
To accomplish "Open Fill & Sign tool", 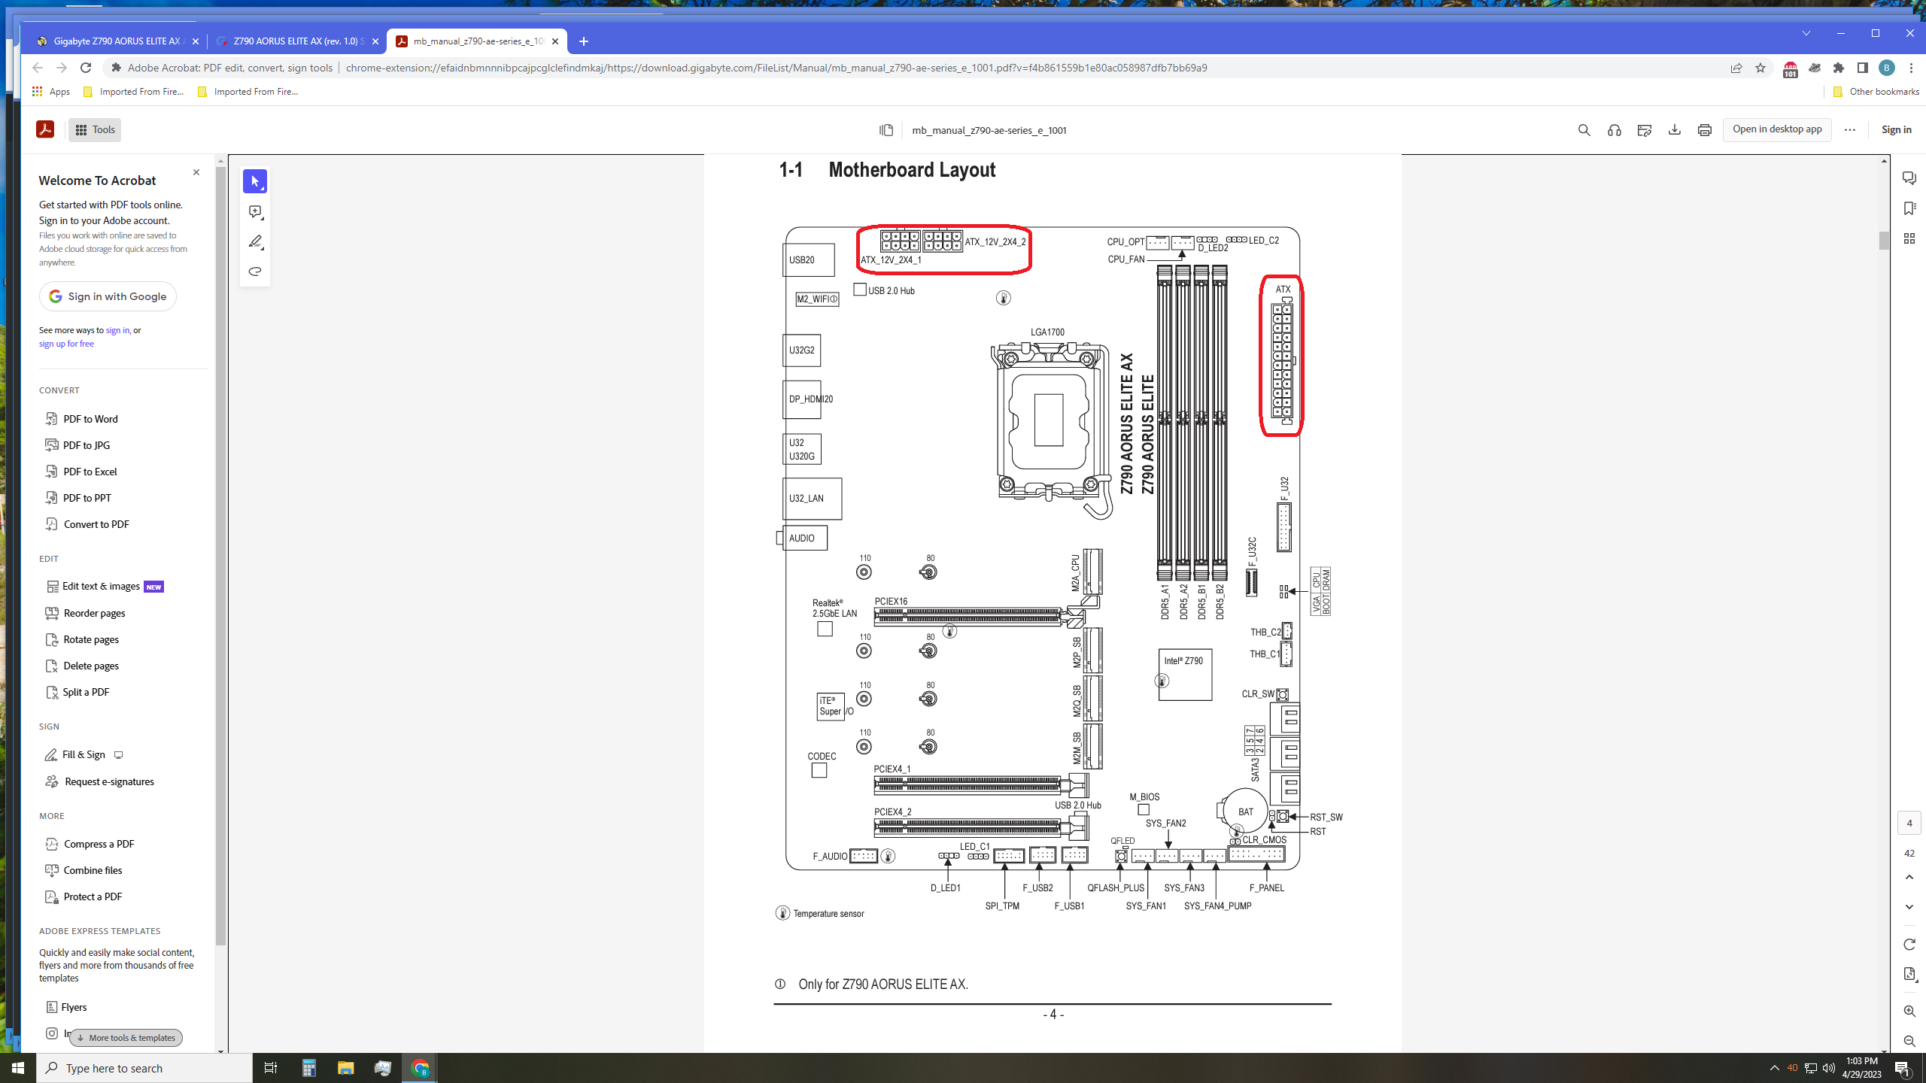I will tap(84, 754).
